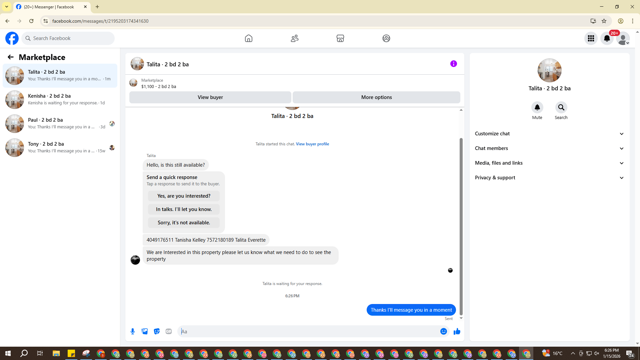Mute the Talita conversation
The image size is (640, 360).
537,108
